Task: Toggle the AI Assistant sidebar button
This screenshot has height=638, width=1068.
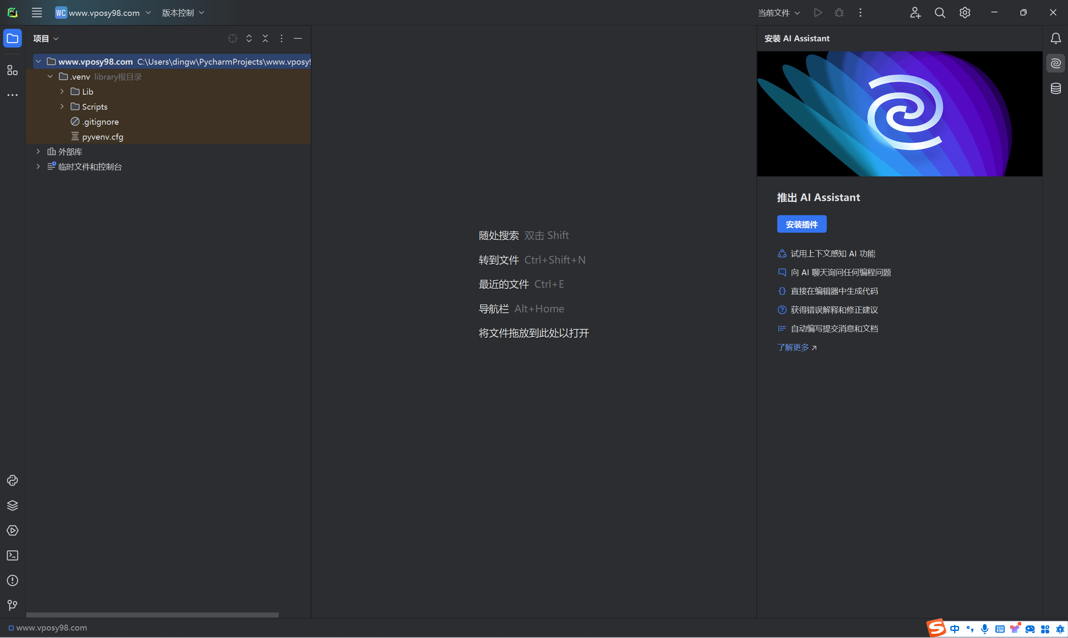Action: point(1055,64)
